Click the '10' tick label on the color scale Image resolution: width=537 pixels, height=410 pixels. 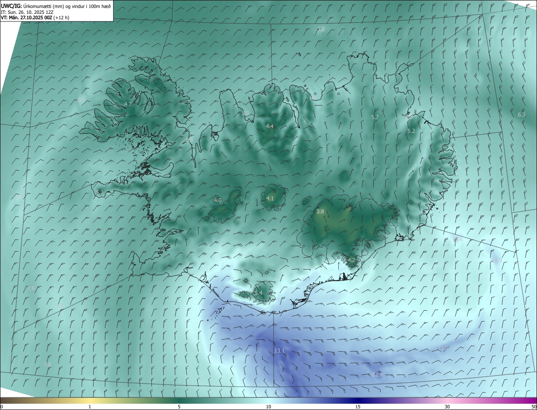point(268,407)
